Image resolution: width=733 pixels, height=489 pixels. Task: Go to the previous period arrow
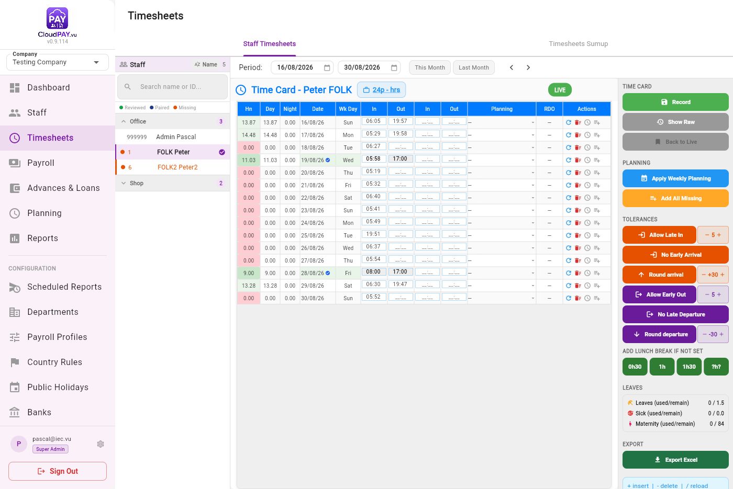512,67
